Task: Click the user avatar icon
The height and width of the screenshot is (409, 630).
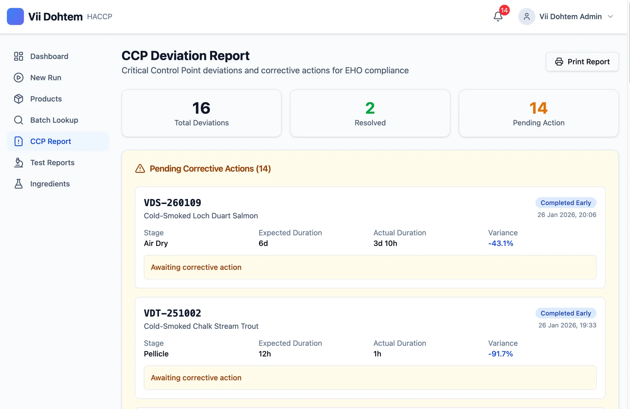Action: pos(526,17)
